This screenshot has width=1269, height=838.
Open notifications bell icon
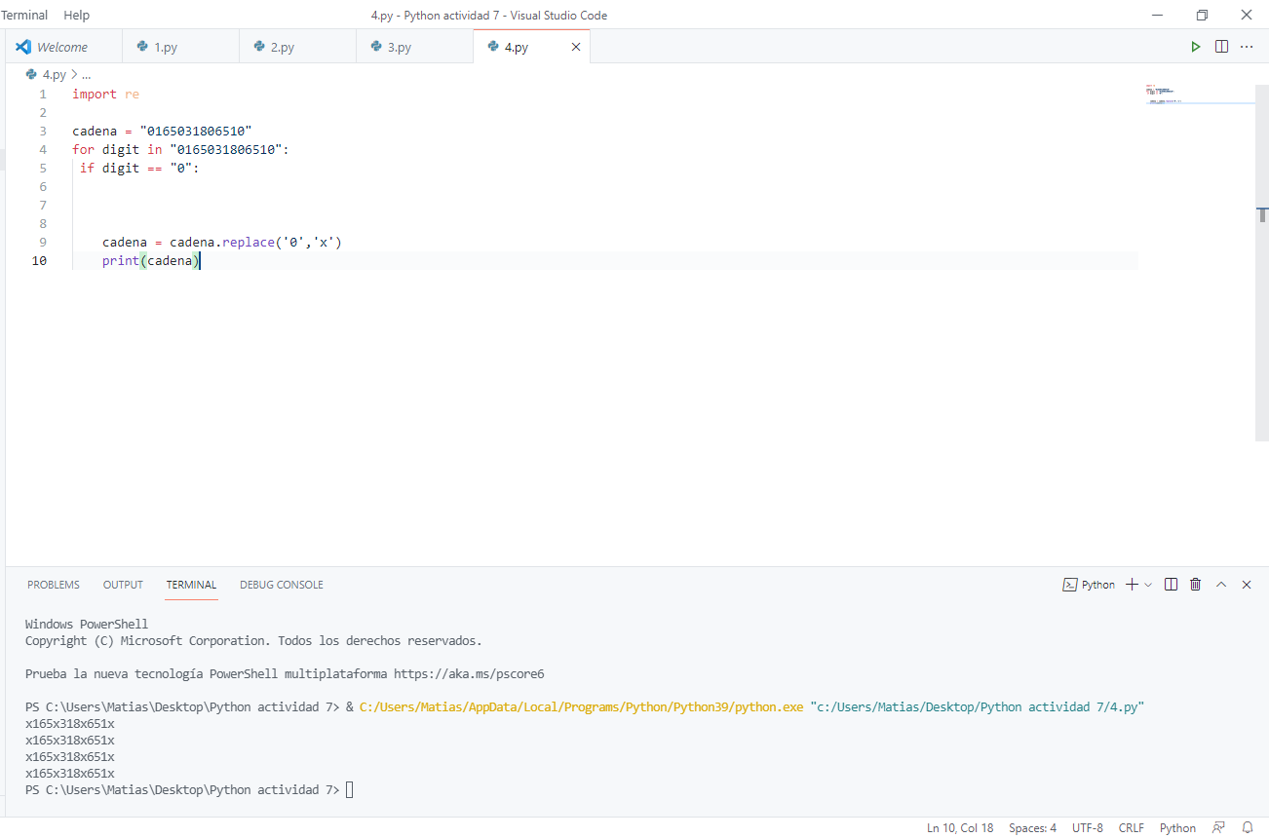(1247, 828)
